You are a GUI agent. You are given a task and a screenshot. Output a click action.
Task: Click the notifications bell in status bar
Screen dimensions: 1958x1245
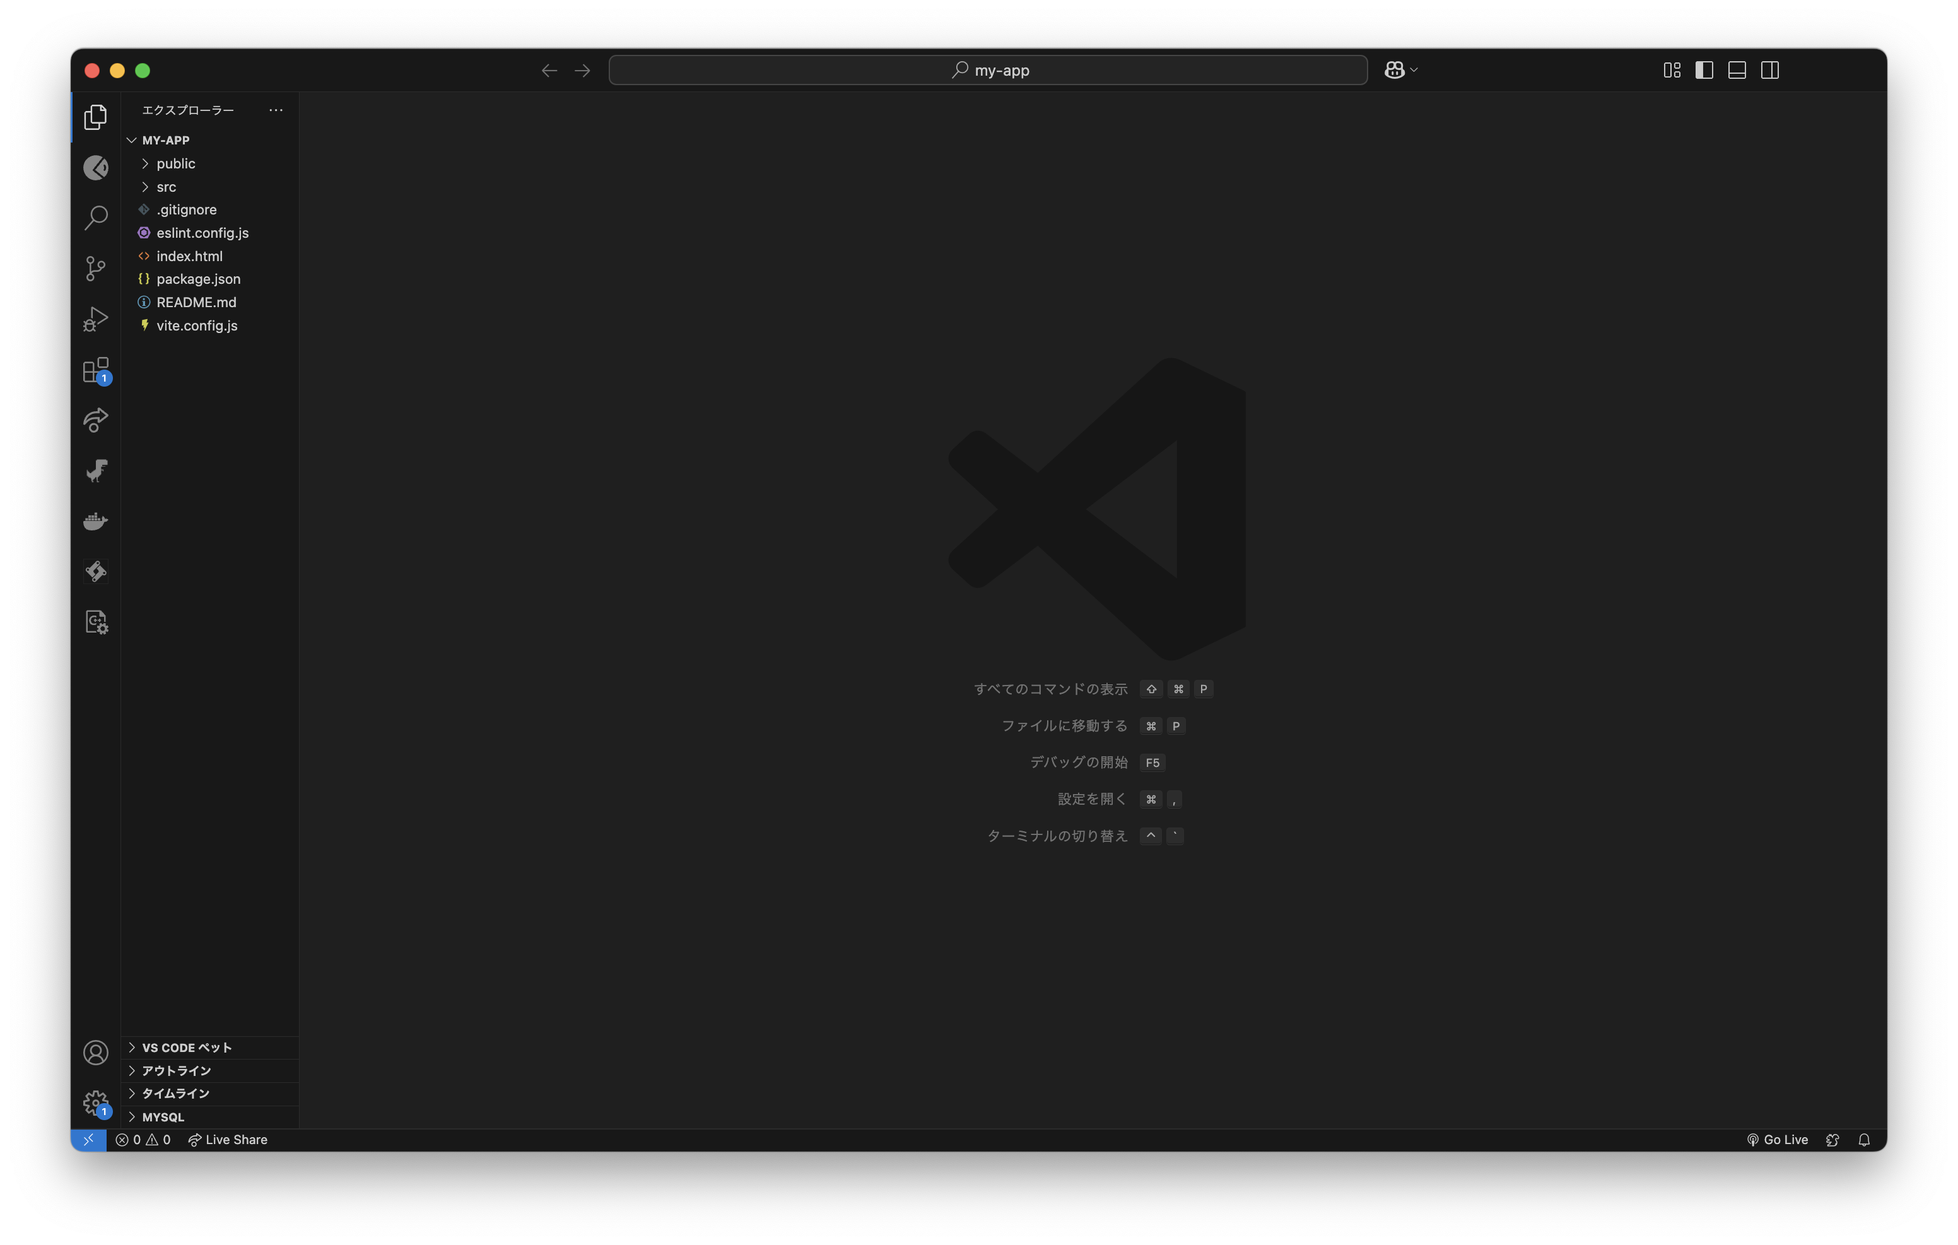1863,1139
